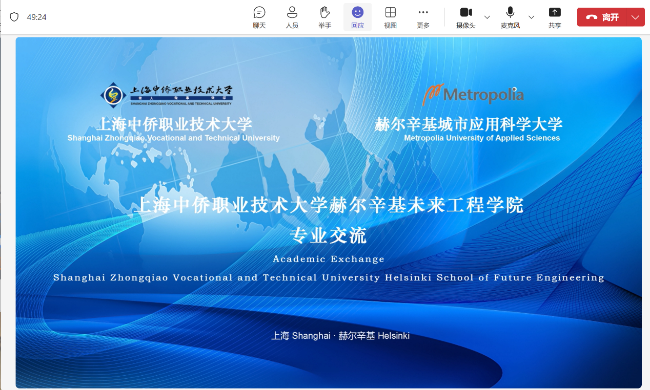Click the Share screen icon
650x390 pixels.
555,17
